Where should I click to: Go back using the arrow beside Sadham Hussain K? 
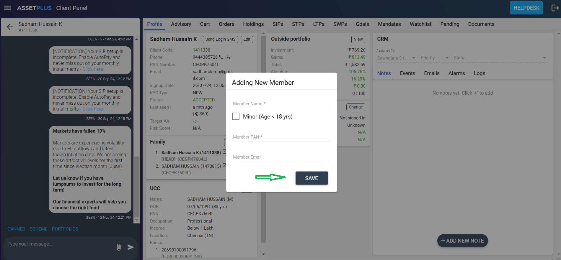pyautogui.click(x=10, y=27)
